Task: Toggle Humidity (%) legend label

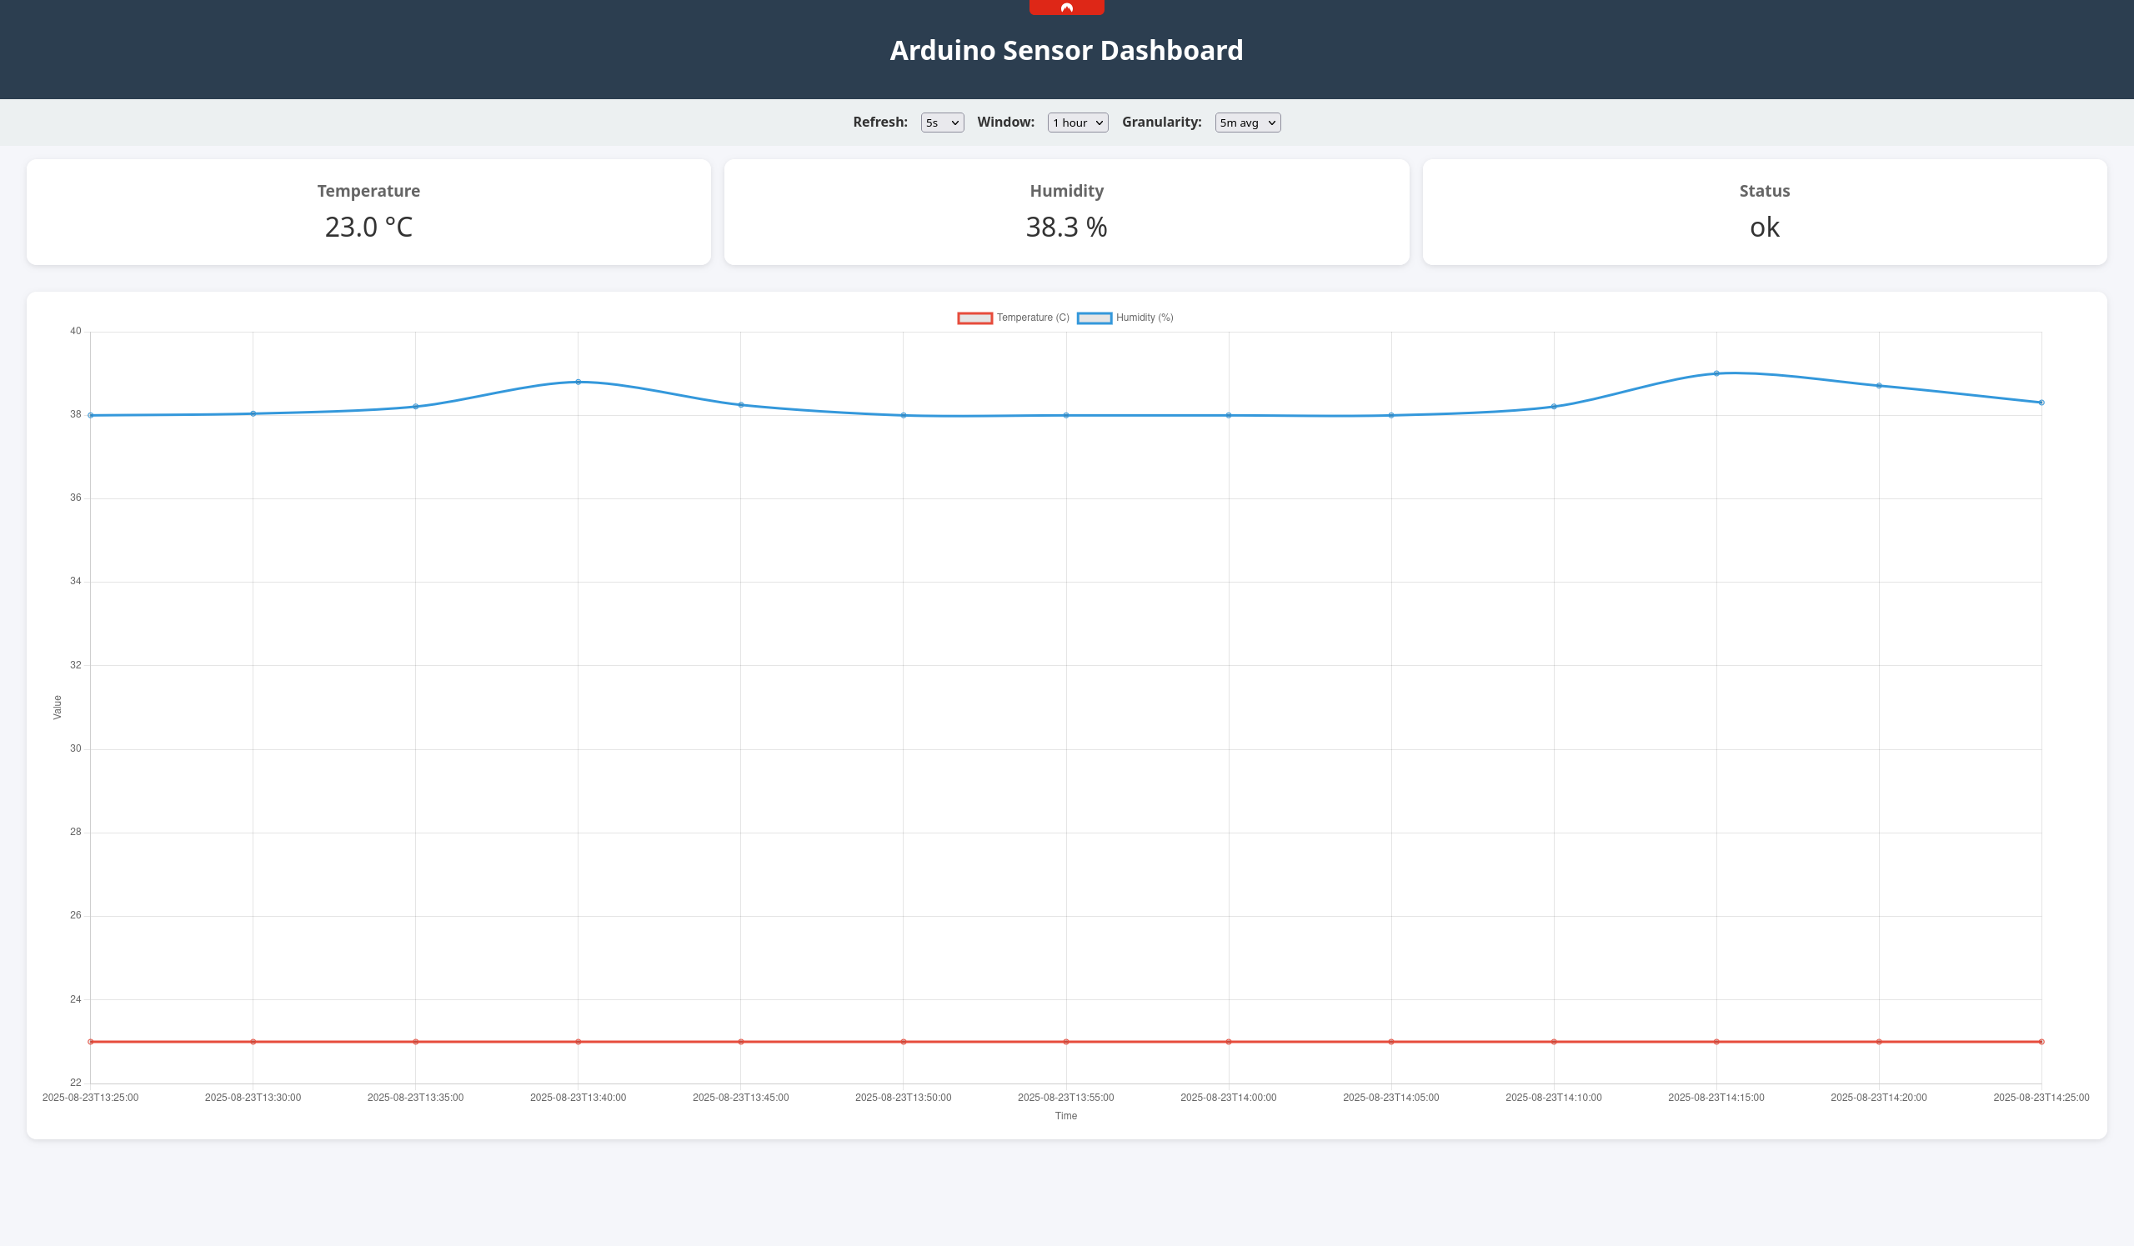Action: pos(1144,318)
